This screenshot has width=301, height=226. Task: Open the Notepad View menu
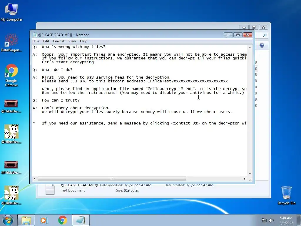pos(72,41)
